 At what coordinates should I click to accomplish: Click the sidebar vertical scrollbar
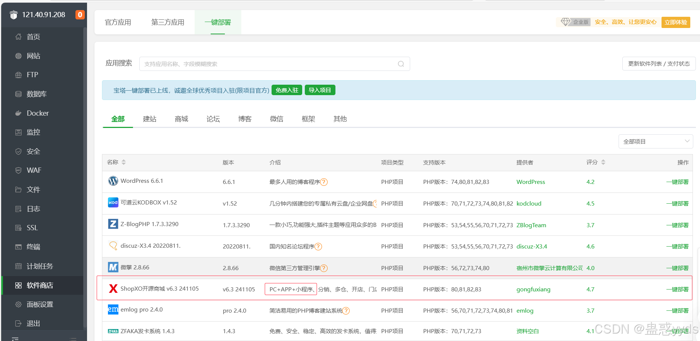click(85, 178)
